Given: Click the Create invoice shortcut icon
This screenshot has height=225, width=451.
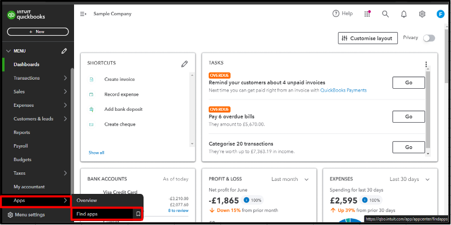Looking at the screenshot, I should coord(91,79).
